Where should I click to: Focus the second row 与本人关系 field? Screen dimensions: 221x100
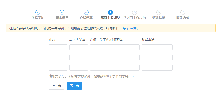(79, 58)
